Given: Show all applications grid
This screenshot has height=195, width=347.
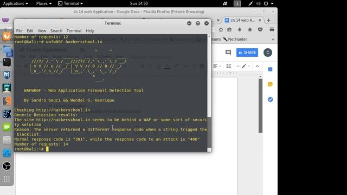Looking at the screenshot, I should (x=7, y=179).
